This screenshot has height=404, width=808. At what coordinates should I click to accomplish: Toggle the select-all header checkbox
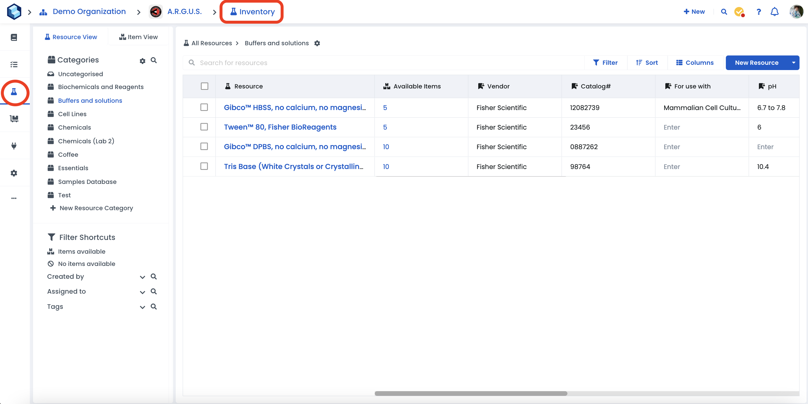[204, 86]
